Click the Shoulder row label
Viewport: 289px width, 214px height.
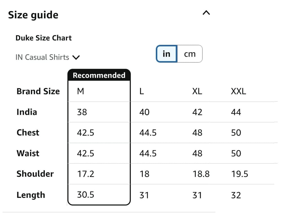click(35, 174)
